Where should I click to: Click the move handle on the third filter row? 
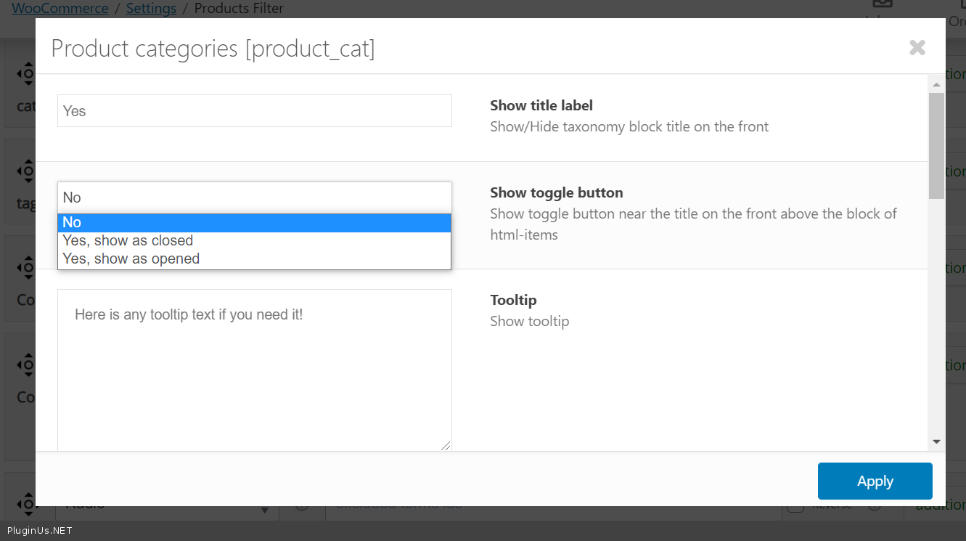26,268
